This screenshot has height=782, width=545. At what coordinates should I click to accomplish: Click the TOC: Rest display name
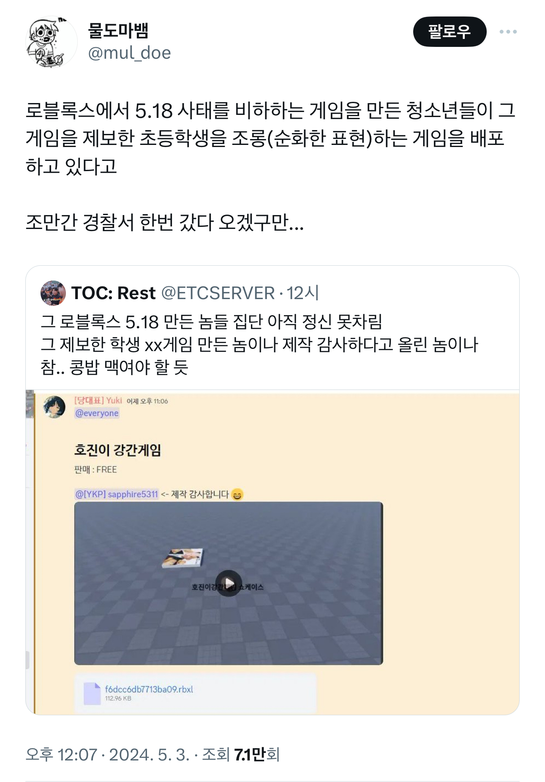point(114,293)
